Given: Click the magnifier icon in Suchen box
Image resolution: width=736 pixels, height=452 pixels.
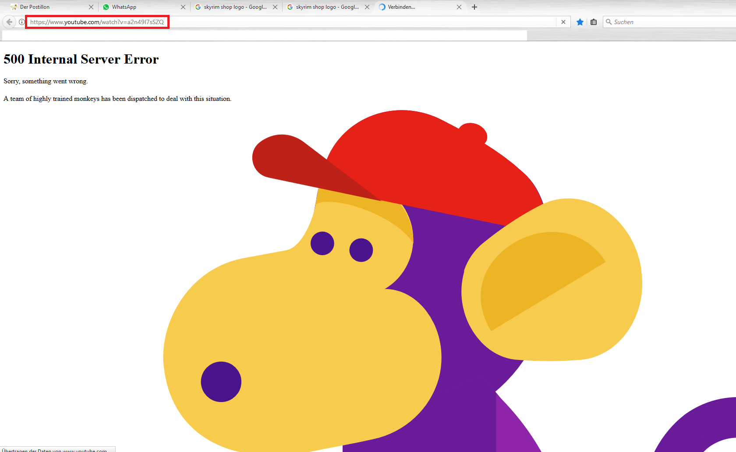Looking at the screenshot, I should 609,22.
